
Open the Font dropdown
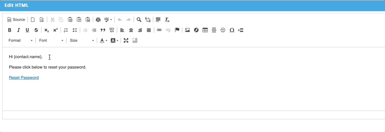pos(51,40)
